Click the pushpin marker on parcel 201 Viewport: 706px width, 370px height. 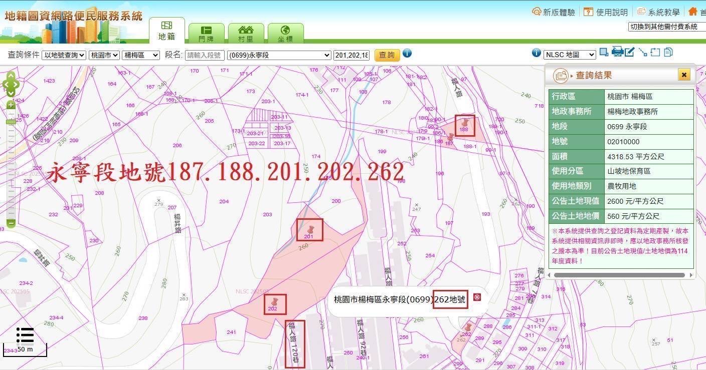[311, 230]
